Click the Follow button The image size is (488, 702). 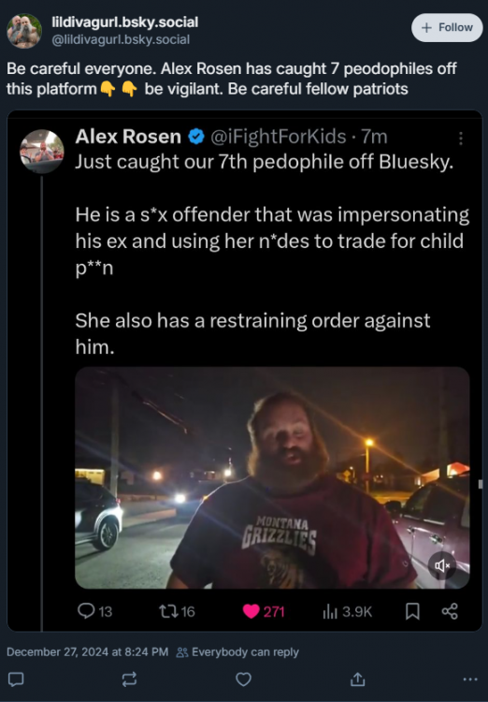[x=447, y=28]
